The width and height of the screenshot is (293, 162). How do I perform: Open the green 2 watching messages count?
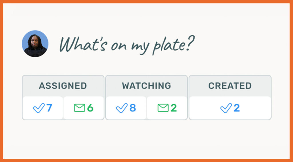point(174,108)
